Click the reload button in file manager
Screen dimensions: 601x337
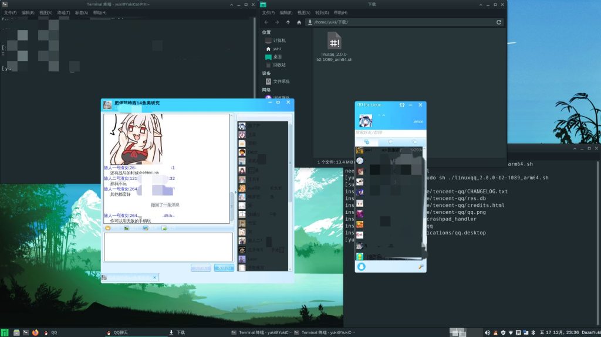pos(499,22)
